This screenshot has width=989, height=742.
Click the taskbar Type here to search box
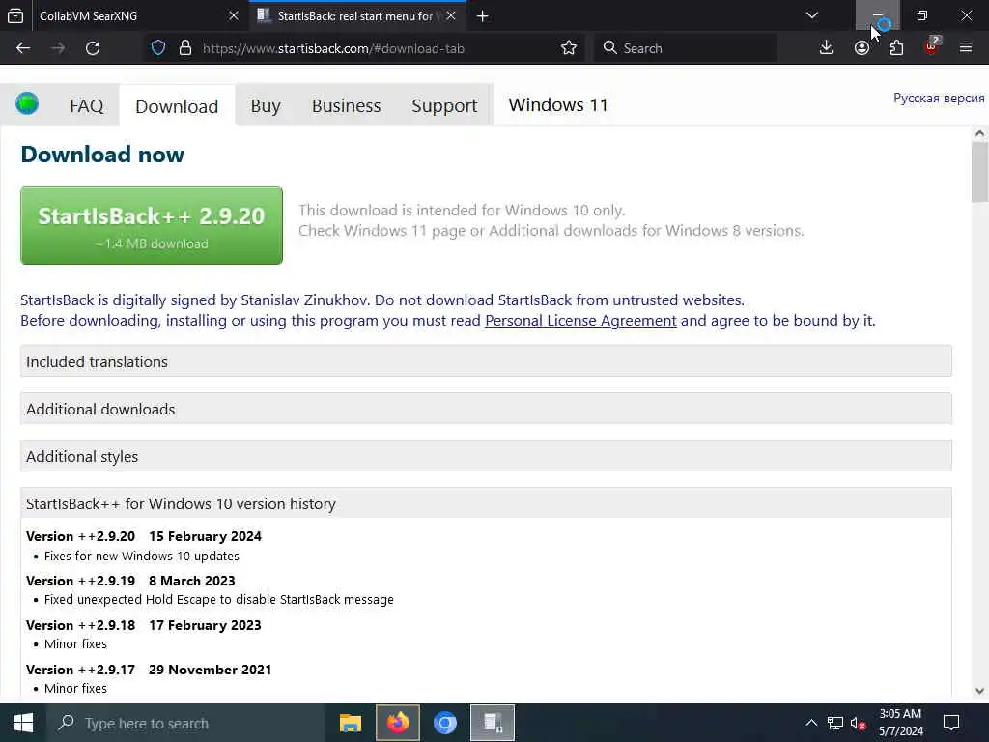click(x=184, y=723)
